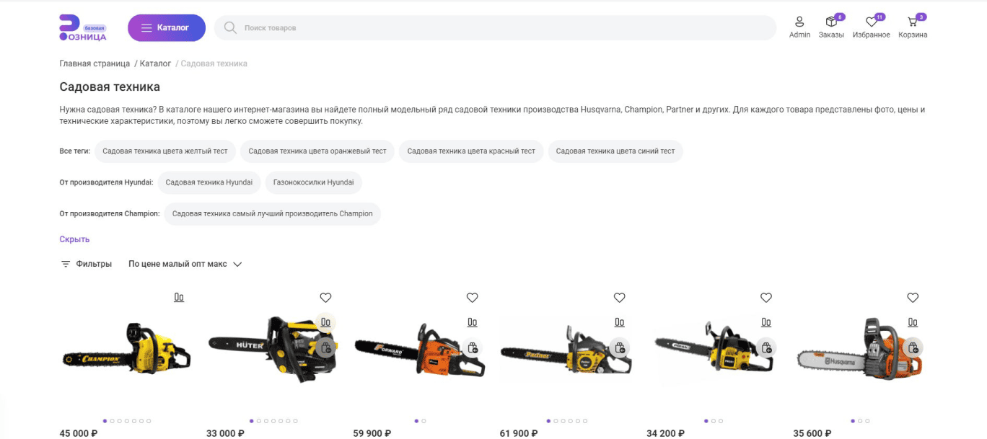Open the sort dropdown По цене малый опт макс
Image resolution: width=987 pixels, height=439 pixels.
(x=185, y=264)
